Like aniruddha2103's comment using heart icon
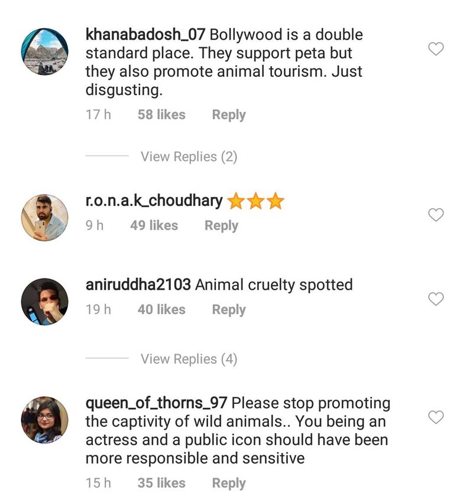473x502 pixels. (436, 299)
